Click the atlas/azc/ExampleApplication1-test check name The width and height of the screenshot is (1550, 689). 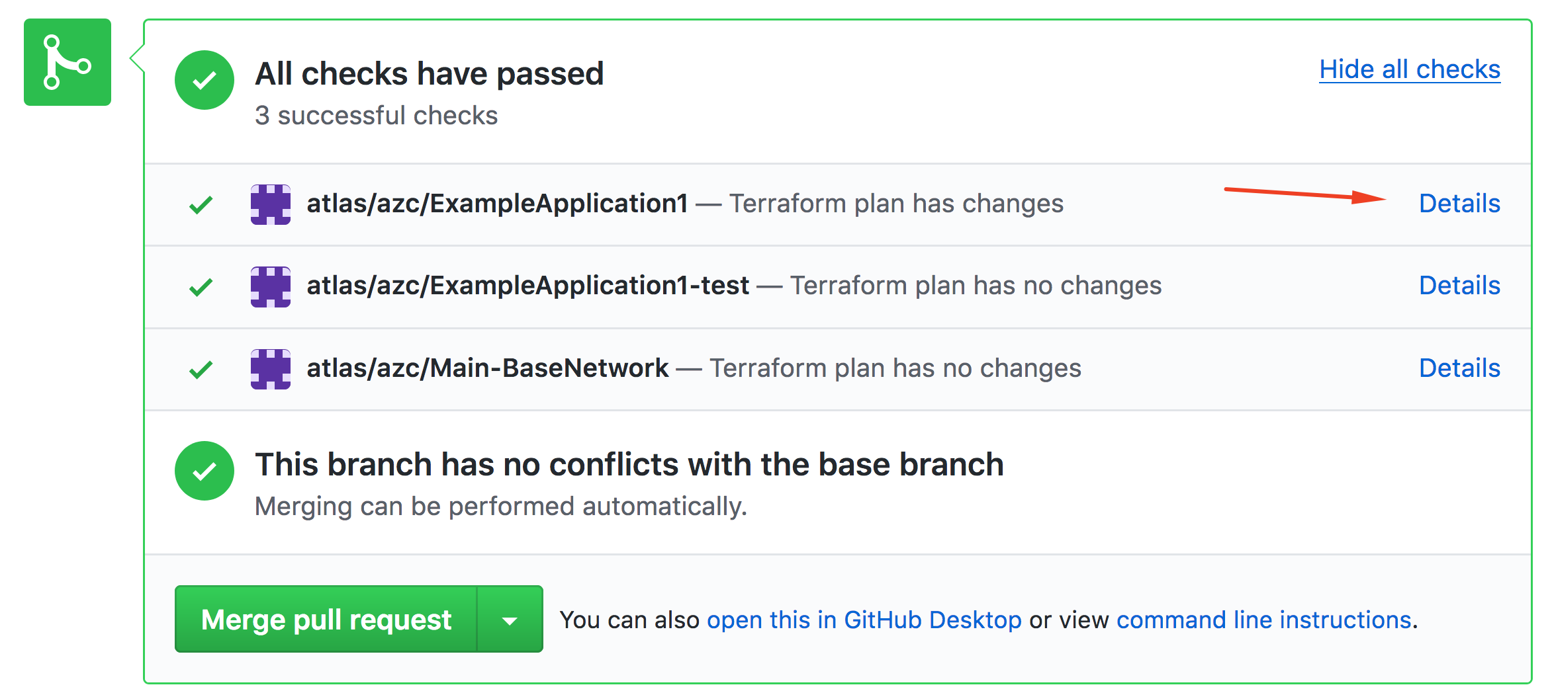(527, 286)
